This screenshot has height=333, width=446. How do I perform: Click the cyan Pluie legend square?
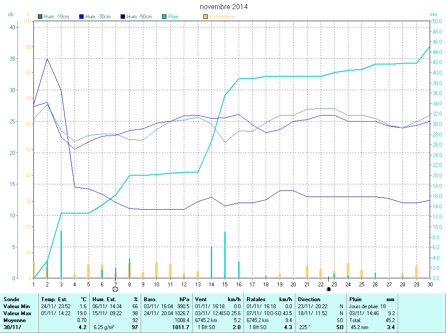point(164,17)
